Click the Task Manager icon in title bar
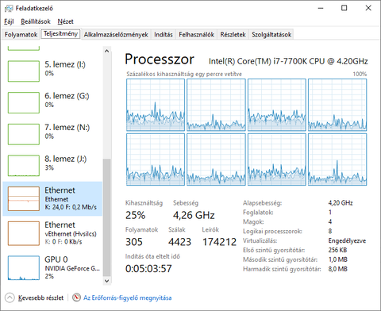 pos(9,9)
